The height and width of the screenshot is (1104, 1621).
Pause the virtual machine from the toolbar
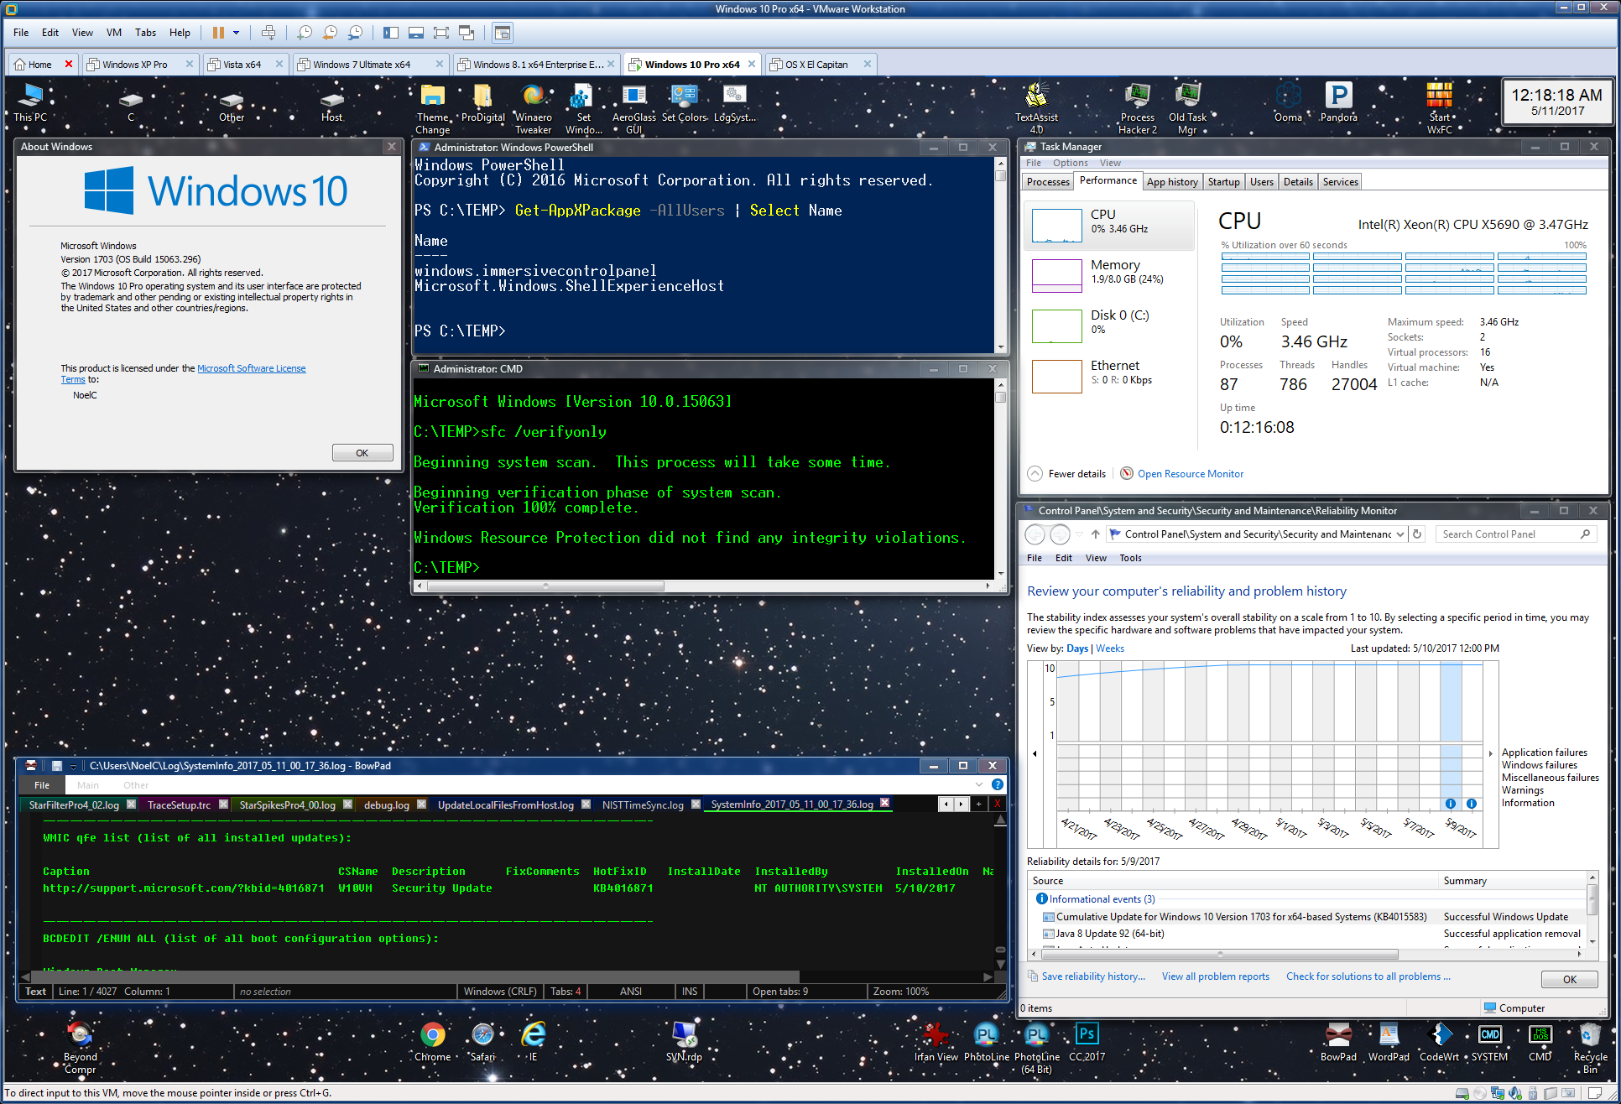[218, 33]
